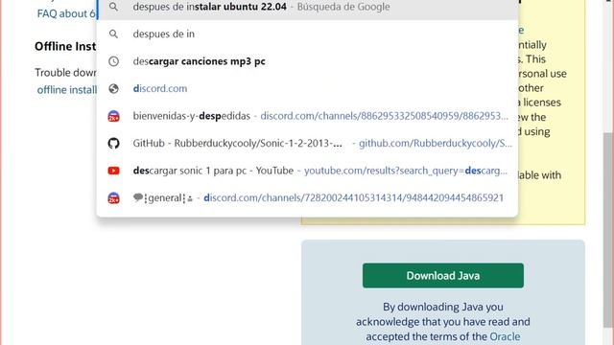Open the 'FAQ about 6' link
This screenshot has width=614, height=345.
point(66,13)
